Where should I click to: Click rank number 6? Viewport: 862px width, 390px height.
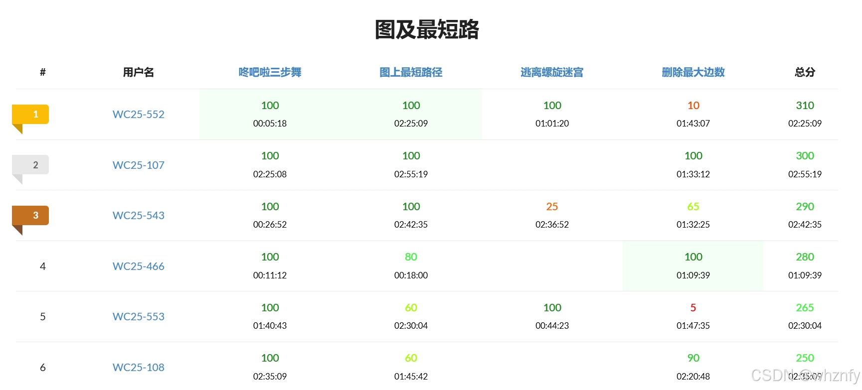(43, 368)
